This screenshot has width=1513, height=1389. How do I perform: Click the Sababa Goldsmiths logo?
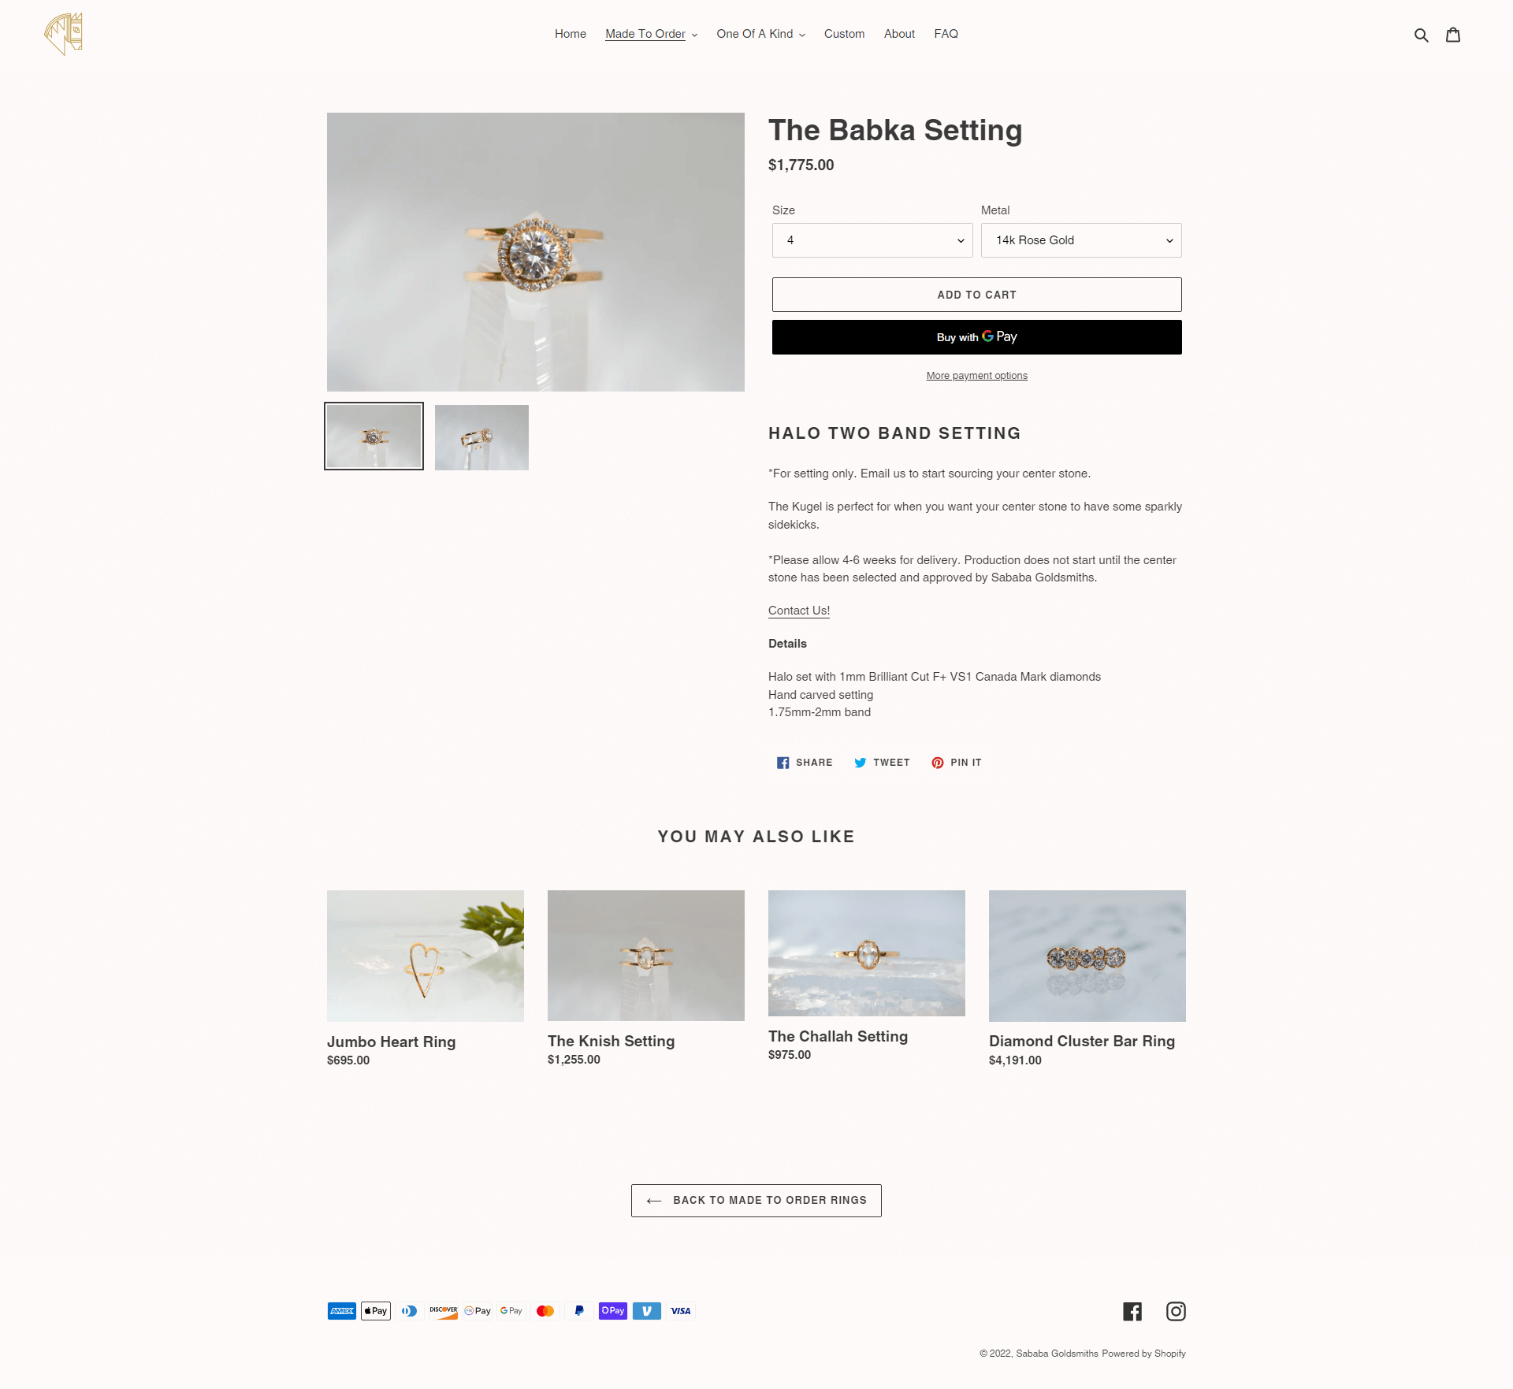(64, 35)
